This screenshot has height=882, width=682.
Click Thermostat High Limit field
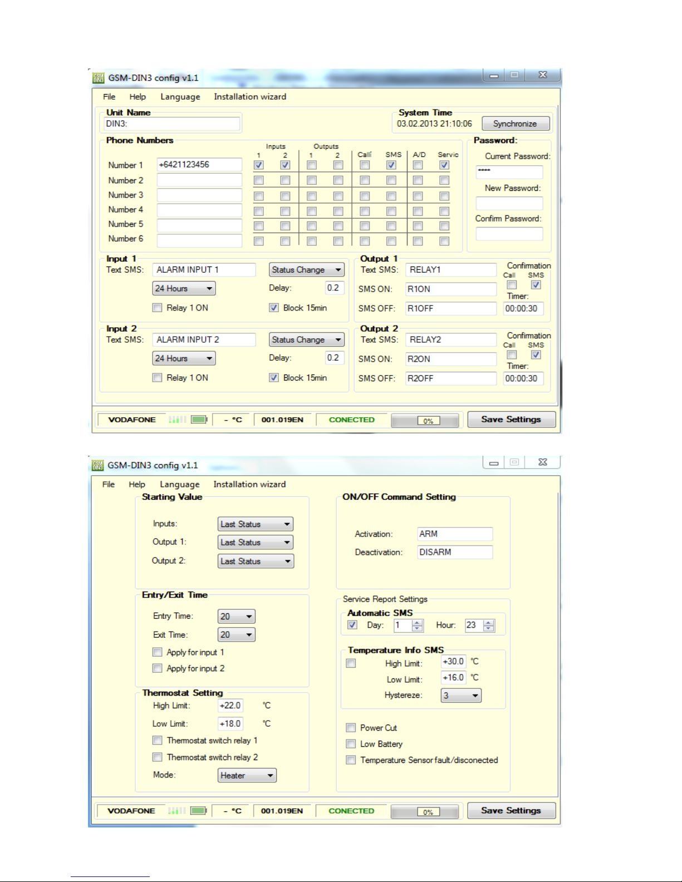pos(230,706)
